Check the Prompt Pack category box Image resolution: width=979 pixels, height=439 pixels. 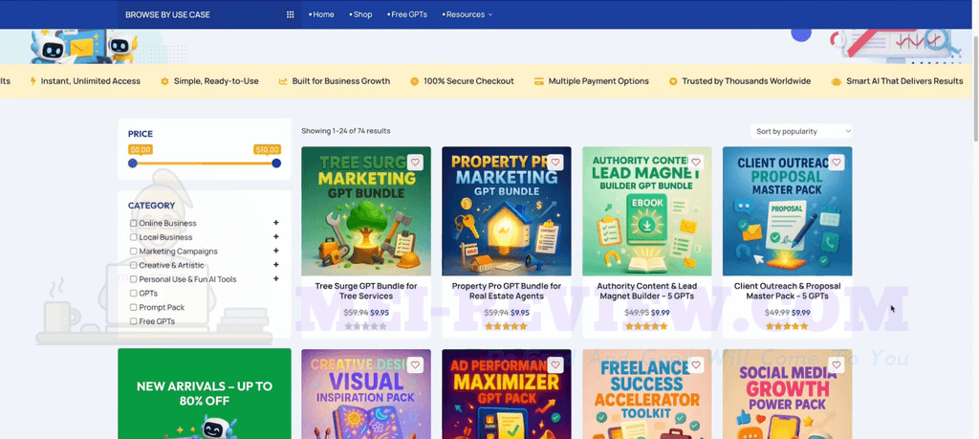tap(133, 307)
